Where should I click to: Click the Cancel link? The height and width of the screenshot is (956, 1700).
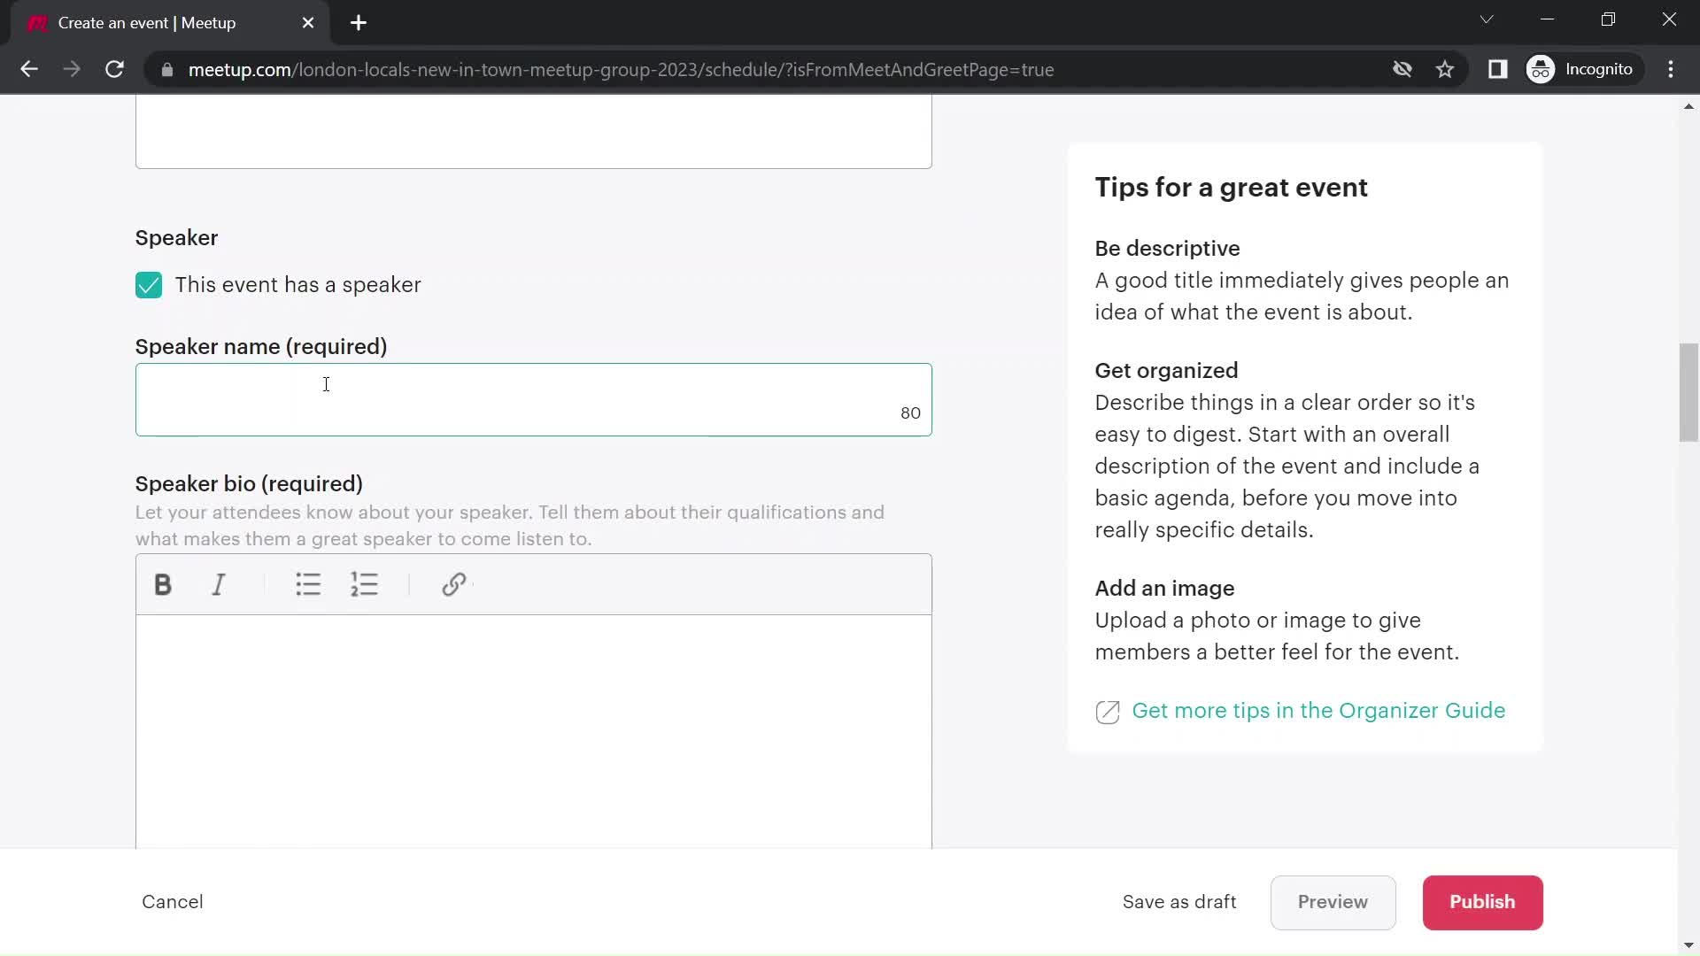[173, 901]
